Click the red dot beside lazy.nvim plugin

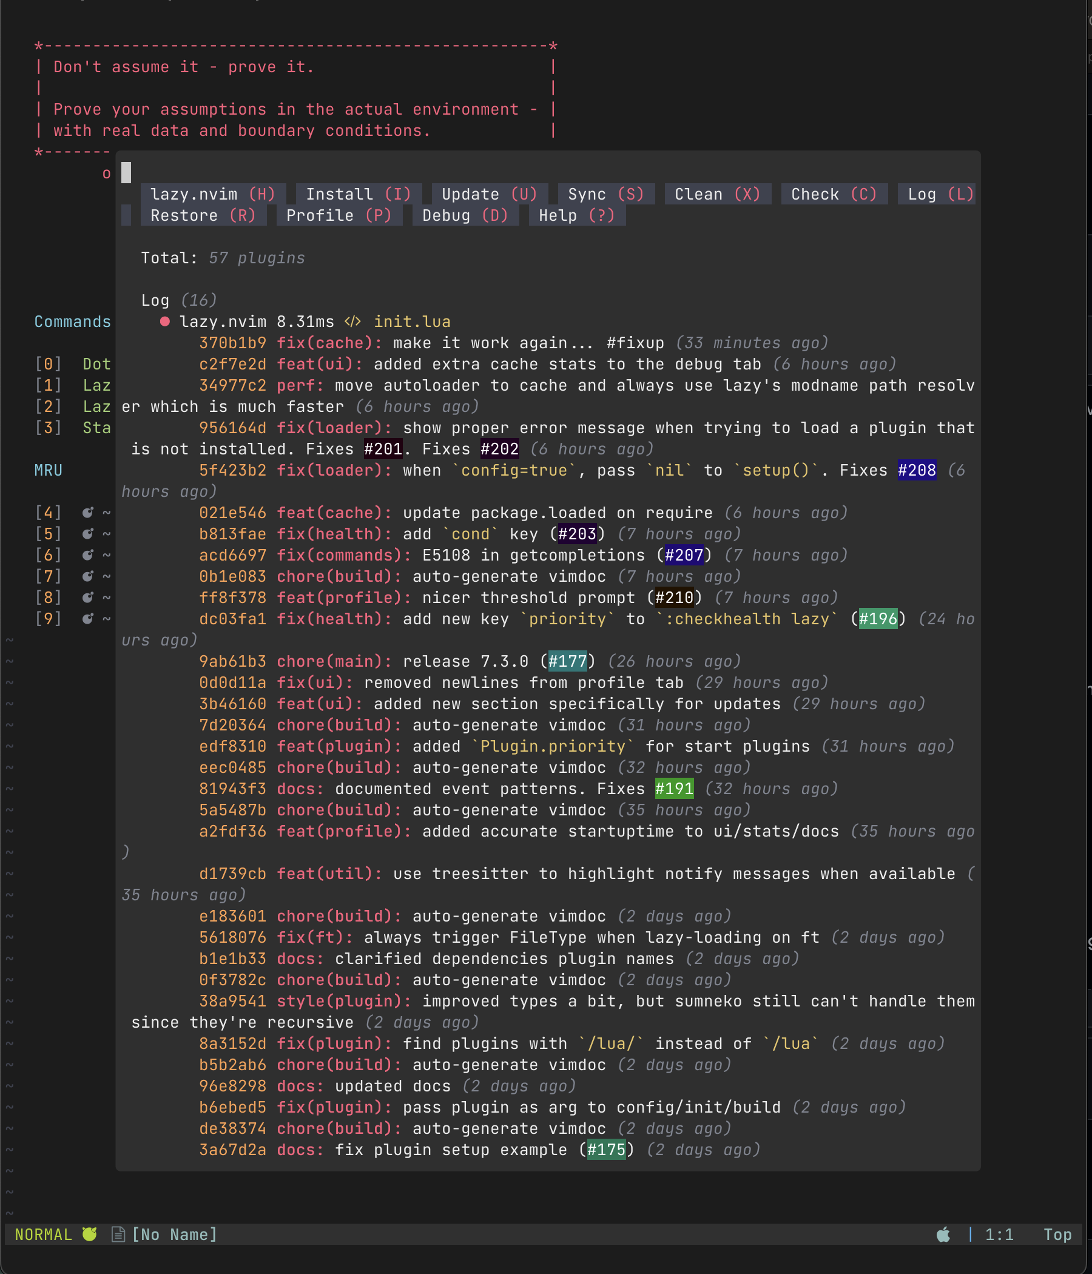click(x=165, y=322)
